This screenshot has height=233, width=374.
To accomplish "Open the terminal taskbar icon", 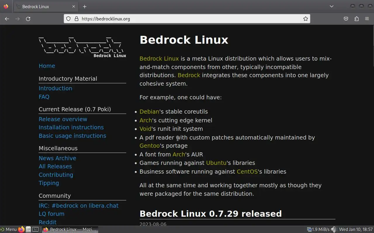I will tap(35, 230).
